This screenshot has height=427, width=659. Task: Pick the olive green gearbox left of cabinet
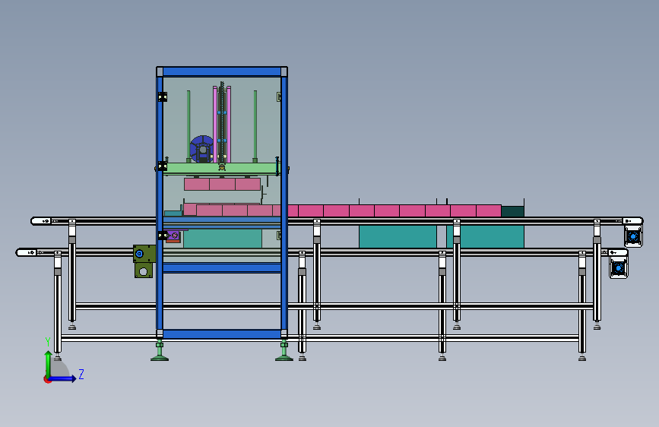click(x=144, y=261)
